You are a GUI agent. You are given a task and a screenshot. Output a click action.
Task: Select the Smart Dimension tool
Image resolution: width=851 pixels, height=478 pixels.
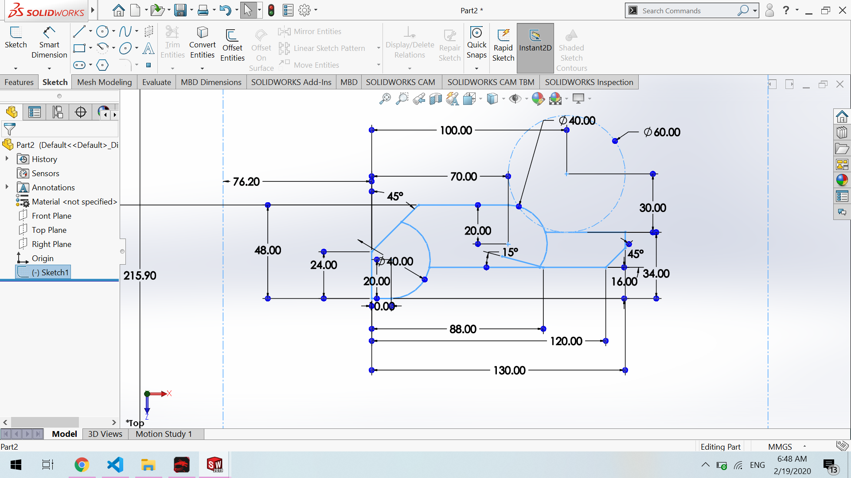49,43
